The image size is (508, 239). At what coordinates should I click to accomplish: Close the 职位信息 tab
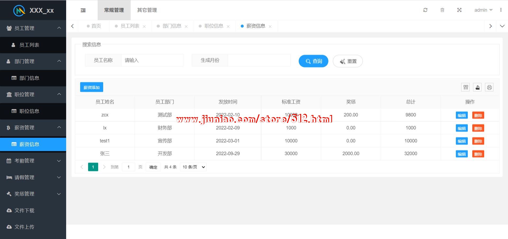(x=228, y=26)
